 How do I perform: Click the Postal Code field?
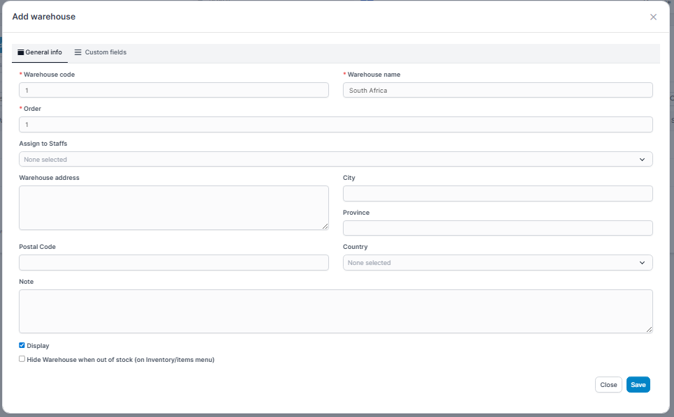[x=173, y=263]
